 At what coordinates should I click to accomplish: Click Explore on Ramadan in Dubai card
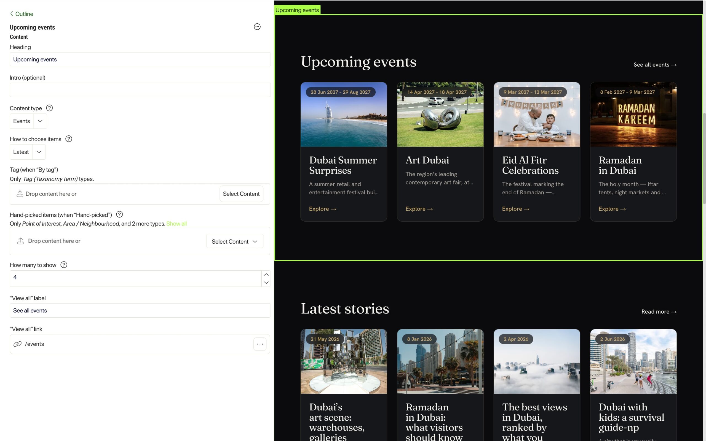(612, 209)
